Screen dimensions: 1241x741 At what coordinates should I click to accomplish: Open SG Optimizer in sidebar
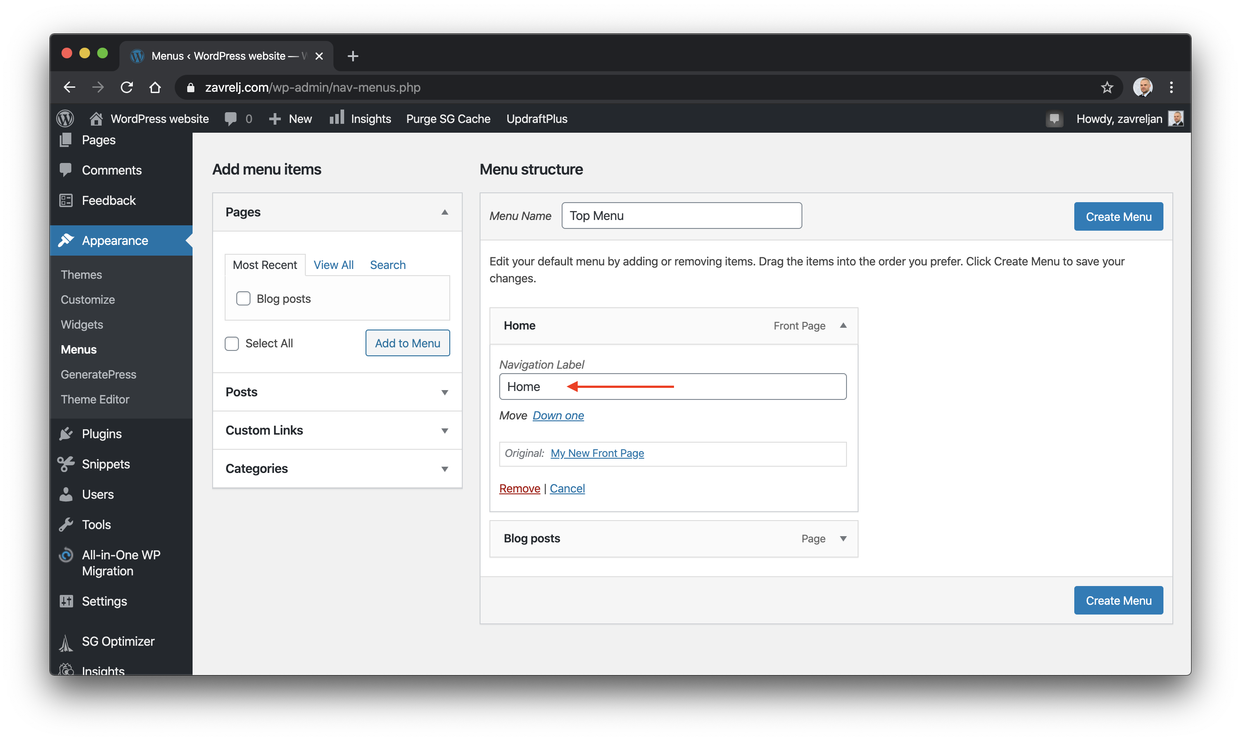click(x=118, y=641)
